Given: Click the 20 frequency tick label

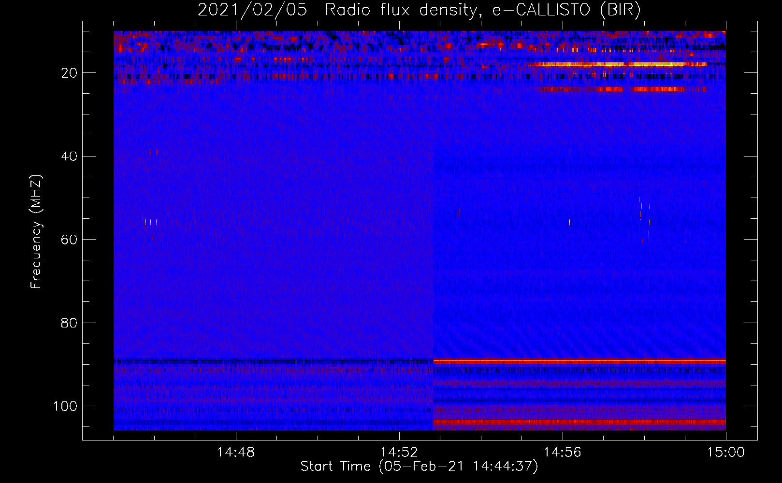Looking at the screenshot, I should click(69, 73).
